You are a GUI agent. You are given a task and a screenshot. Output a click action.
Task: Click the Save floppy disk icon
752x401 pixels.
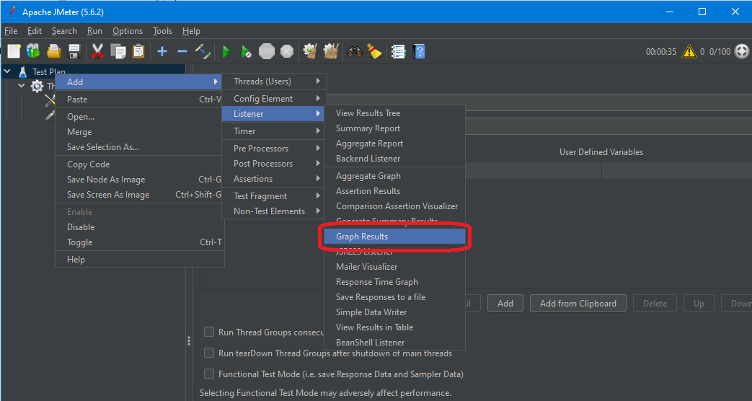(x=74, y=51)
